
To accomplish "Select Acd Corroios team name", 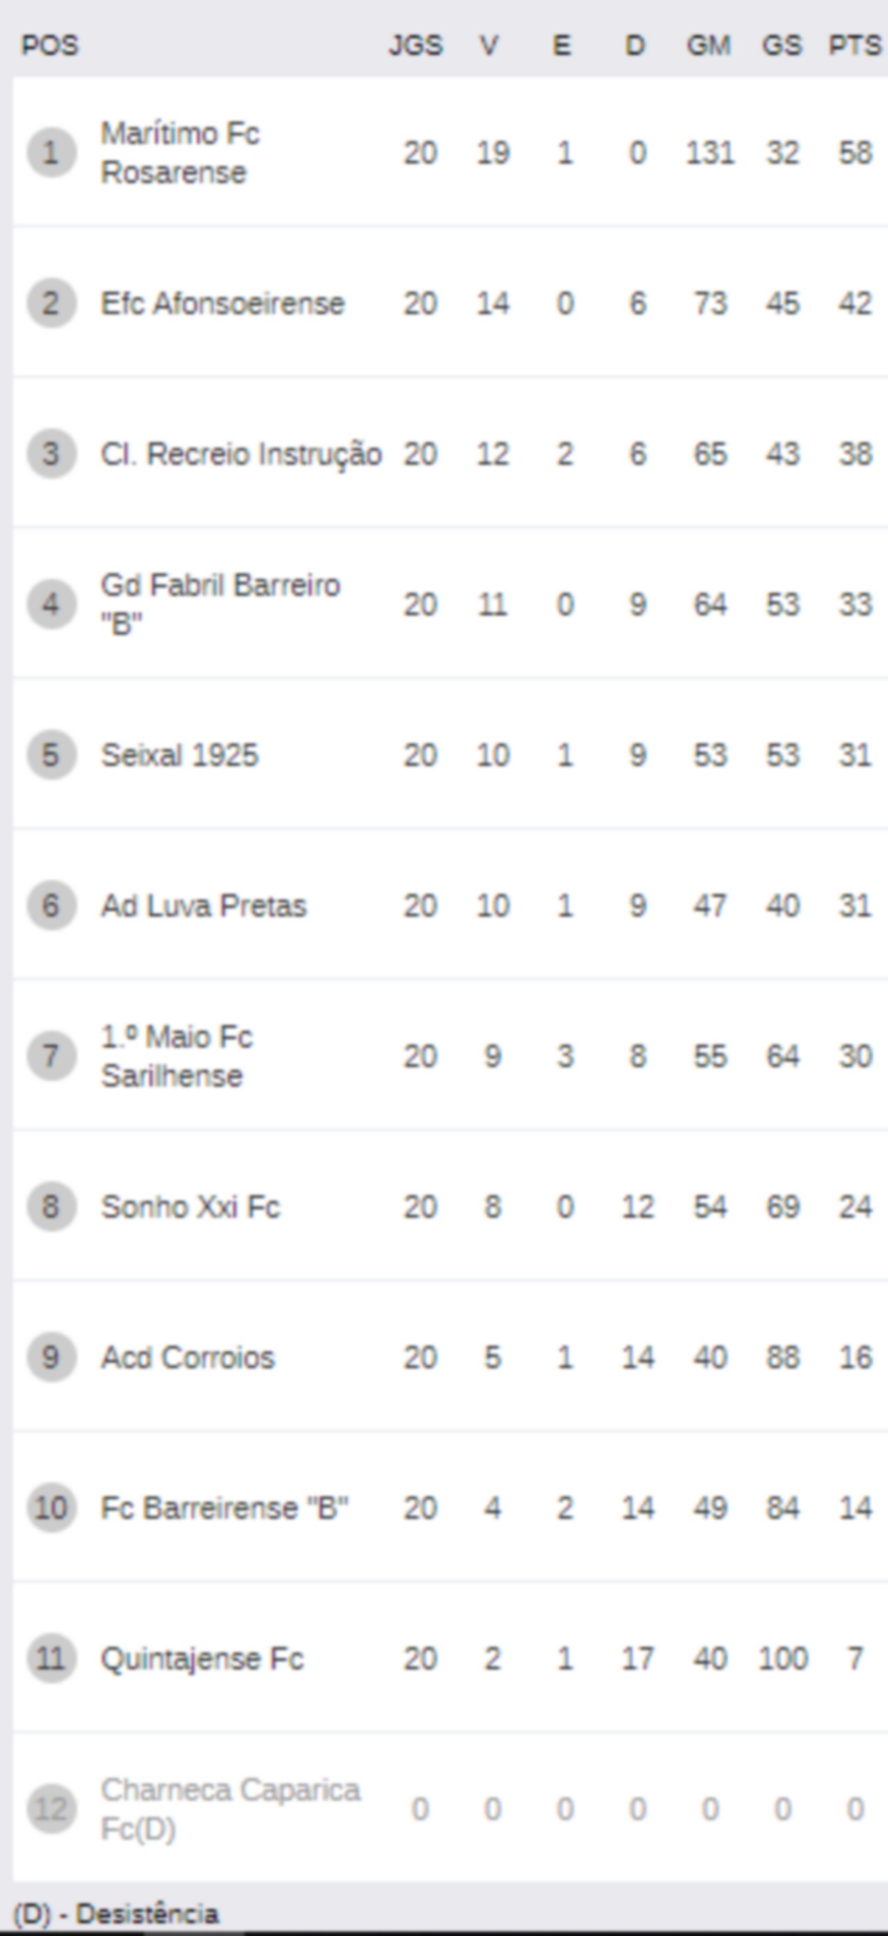I will [x=188, y=1357].
